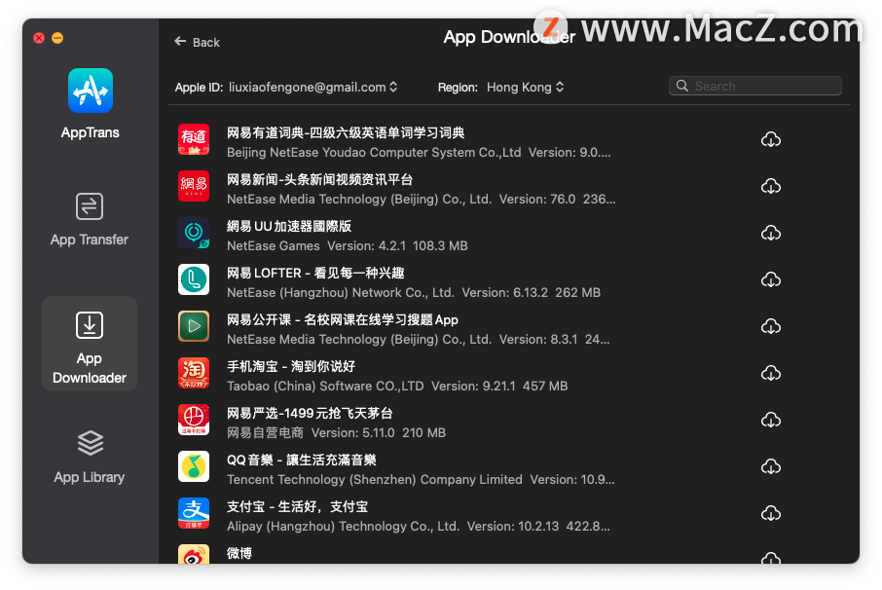This screenshot has width=882, height=590.
Task: Click the 网易自营电商 Version 5.11.0 details
Action: (337, 432)
